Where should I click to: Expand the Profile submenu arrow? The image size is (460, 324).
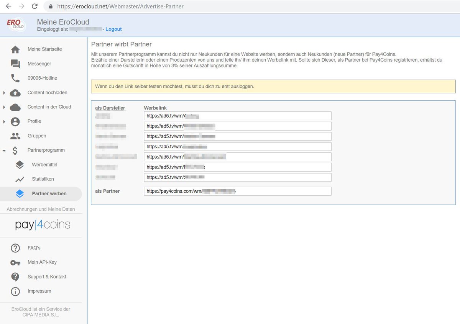[x=4, y=121]
